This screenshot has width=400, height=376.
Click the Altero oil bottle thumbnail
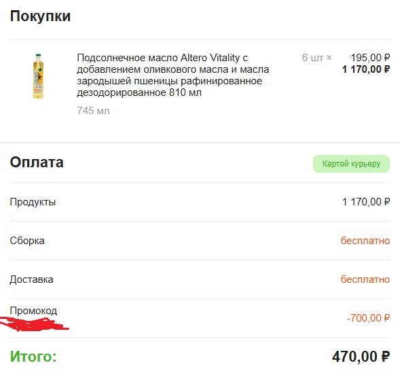[x=38, y=76]
